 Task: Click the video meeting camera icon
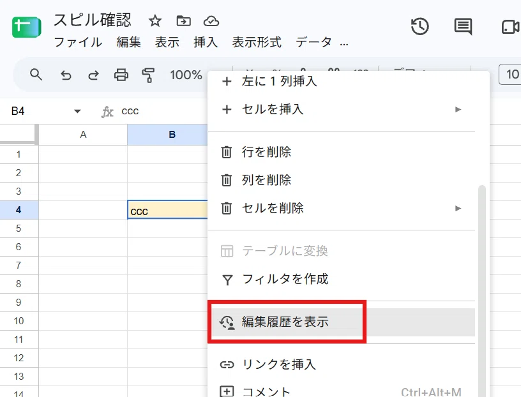point(511,27)
